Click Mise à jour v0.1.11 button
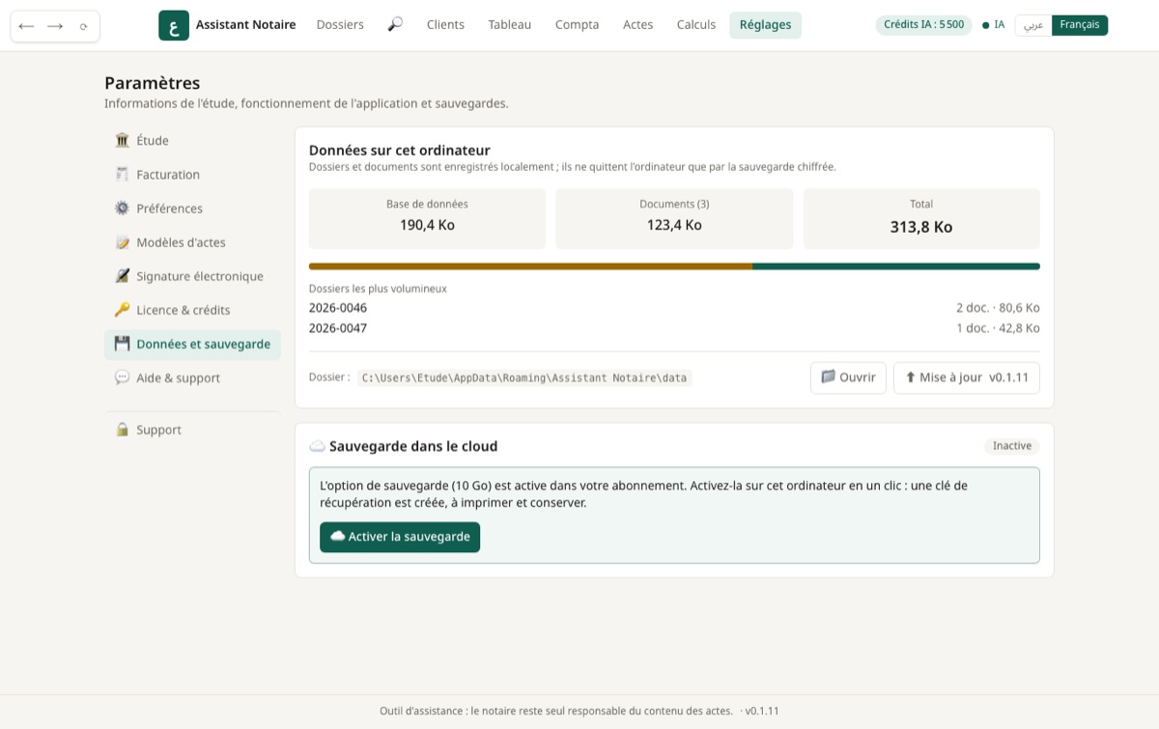The height and width of the screenshot is (729, 1159). 967,378
